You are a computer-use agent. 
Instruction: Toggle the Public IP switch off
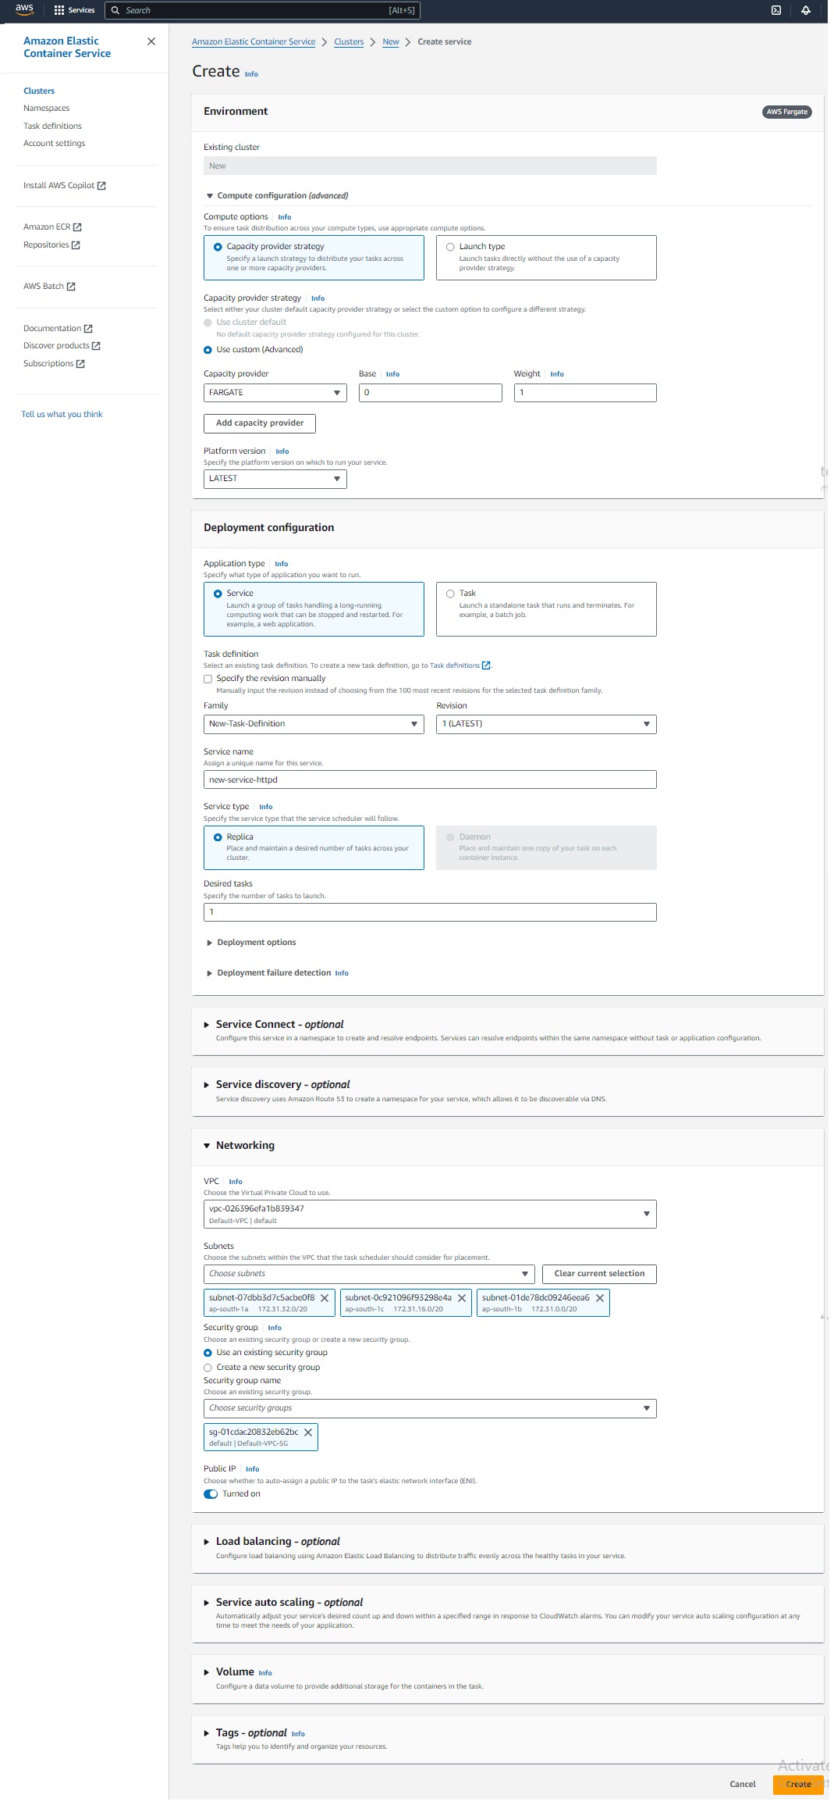[x=211, y=1494]
